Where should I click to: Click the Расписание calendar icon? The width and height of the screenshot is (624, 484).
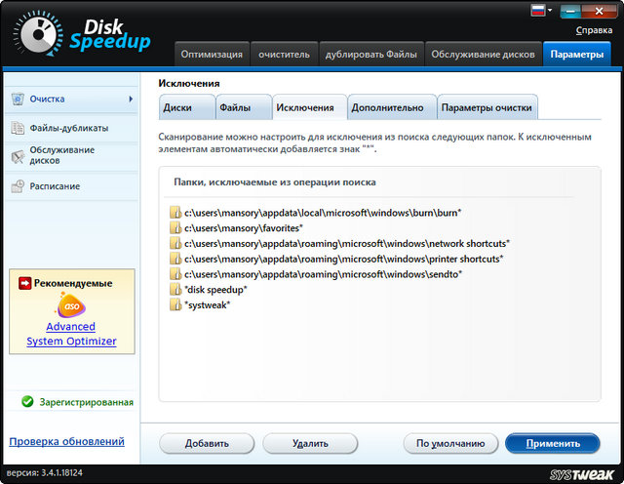[18, 185]
